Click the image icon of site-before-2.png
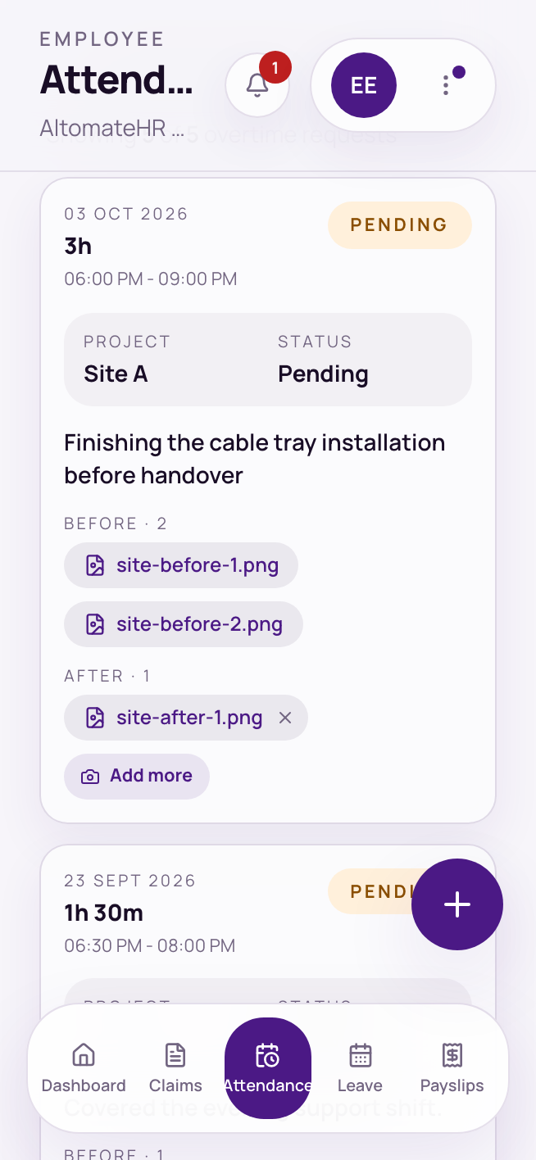Screen dimensions: 536x1160 [x=95, y=624]
